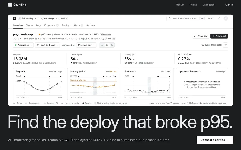The width and height of the screenshot is (241, 150).
Task: Select the 1h resolution
Action: click(x=112, y=45)
